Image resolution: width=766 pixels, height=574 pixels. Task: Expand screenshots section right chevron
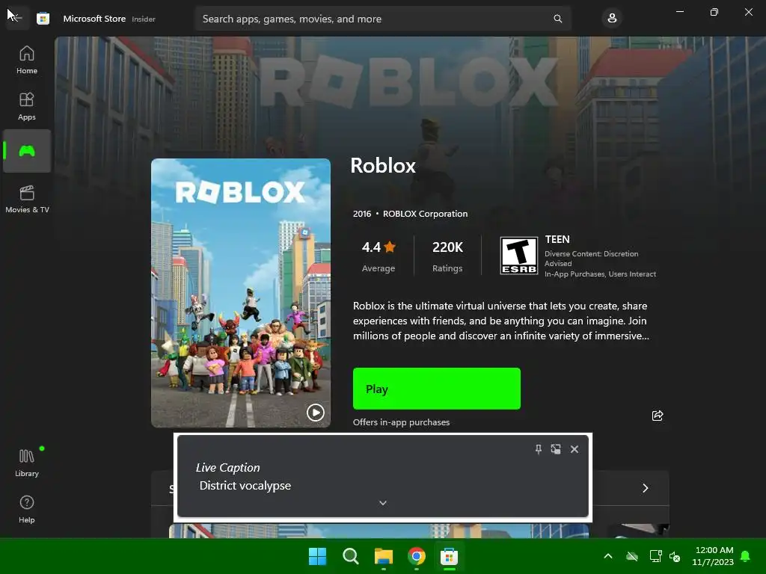(x=646, y=488)
